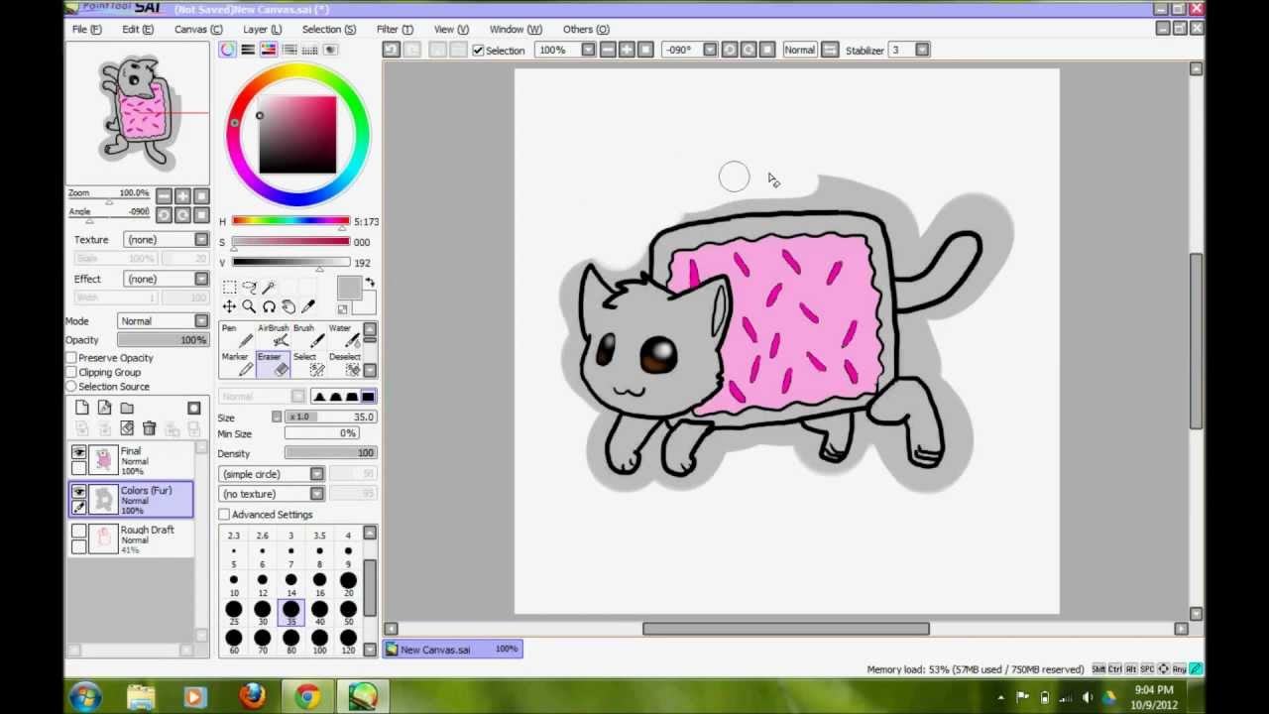Viewport: 1269px width, 714px height.
Task: Pick the lasso selection tool
Action: [249, 288]
